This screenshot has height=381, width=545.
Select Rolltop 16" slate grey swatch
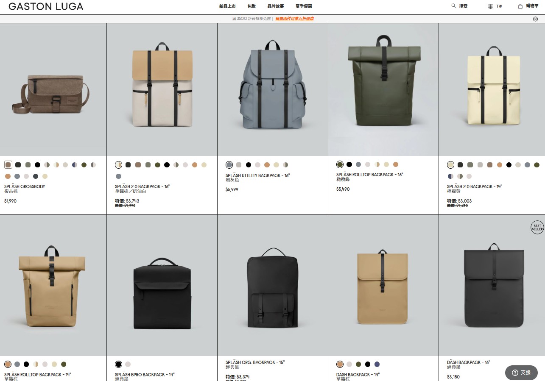tap(358, 164)
